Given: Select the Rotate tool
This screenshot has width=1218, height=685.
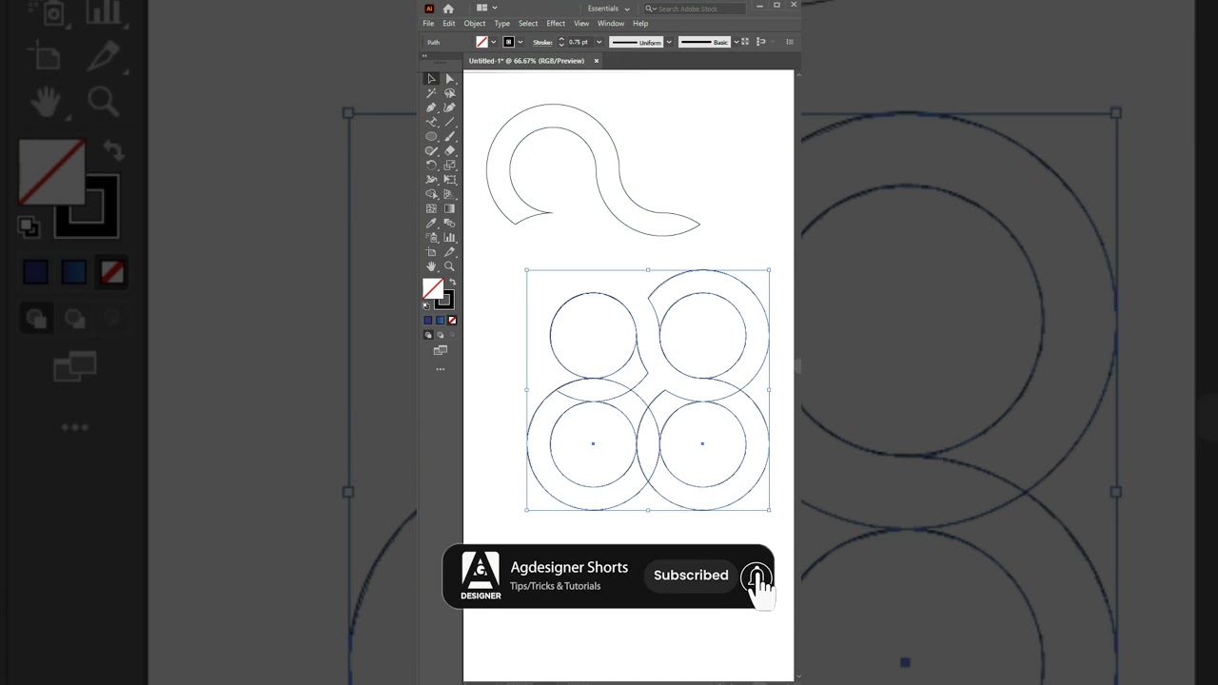Looking at the screenshot, I should [x=431, y=165].
